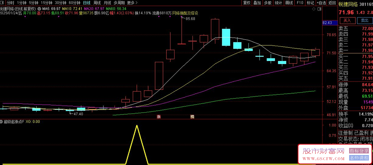This screenshot has width=373, height=165.
Task: Click the 换手 14.19% row
Action: [x=355, y=114]
